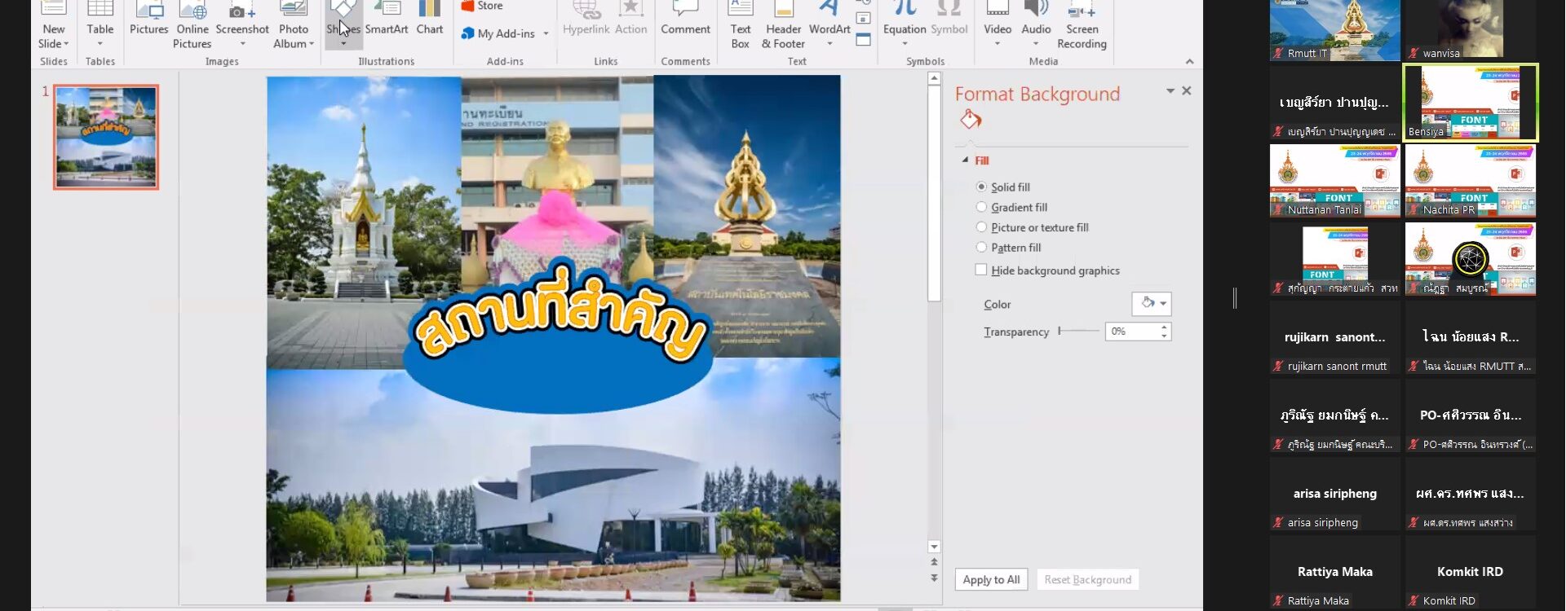Viewport: 1566px width, 611px height.
Task: Select Picture or texture fill
Action: 1033,227
